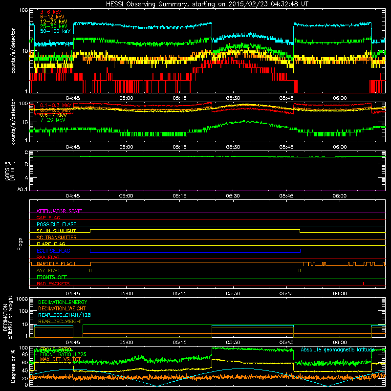Click the FRONT_RATIO_1225 legend entry

(x=63, y=355)
